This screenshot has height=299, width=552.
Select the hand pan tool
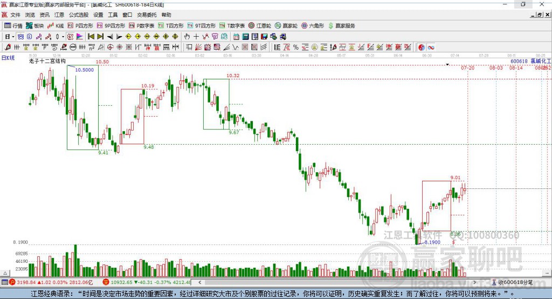coord(187,36)
